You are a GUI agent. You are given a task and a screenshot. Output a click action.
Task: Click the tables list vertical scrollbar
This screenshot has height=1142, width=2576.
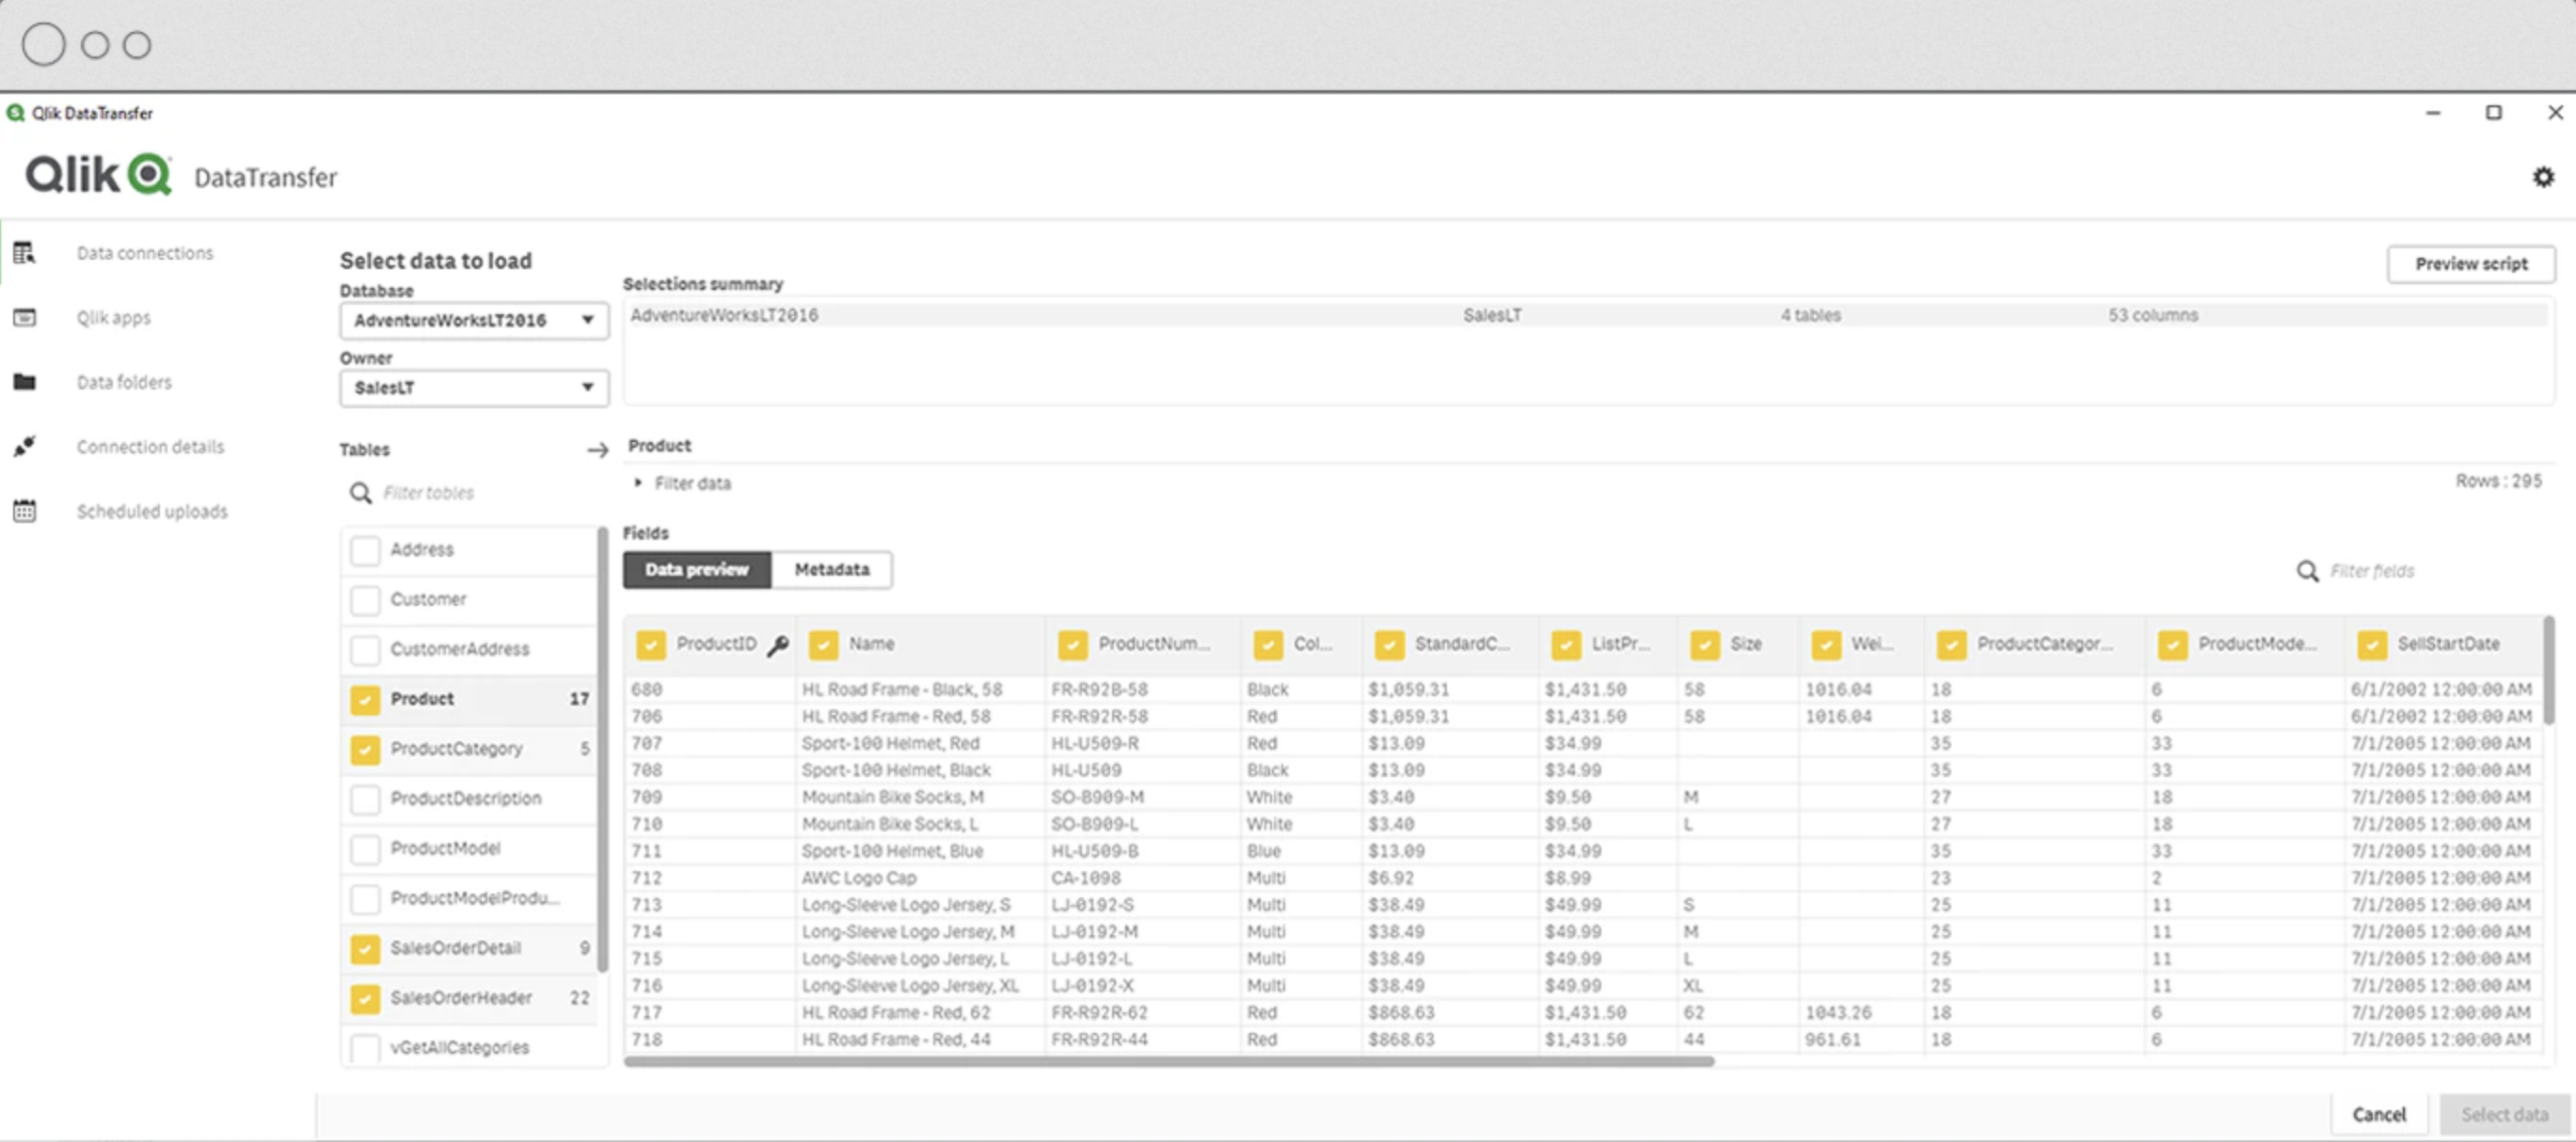[602, 750]
